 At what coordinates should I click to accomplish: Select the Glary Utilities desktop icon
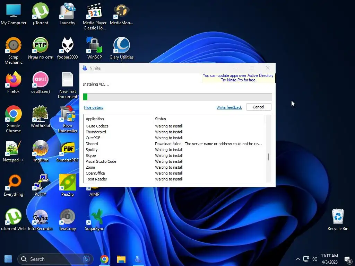click(x=121, y=50)
